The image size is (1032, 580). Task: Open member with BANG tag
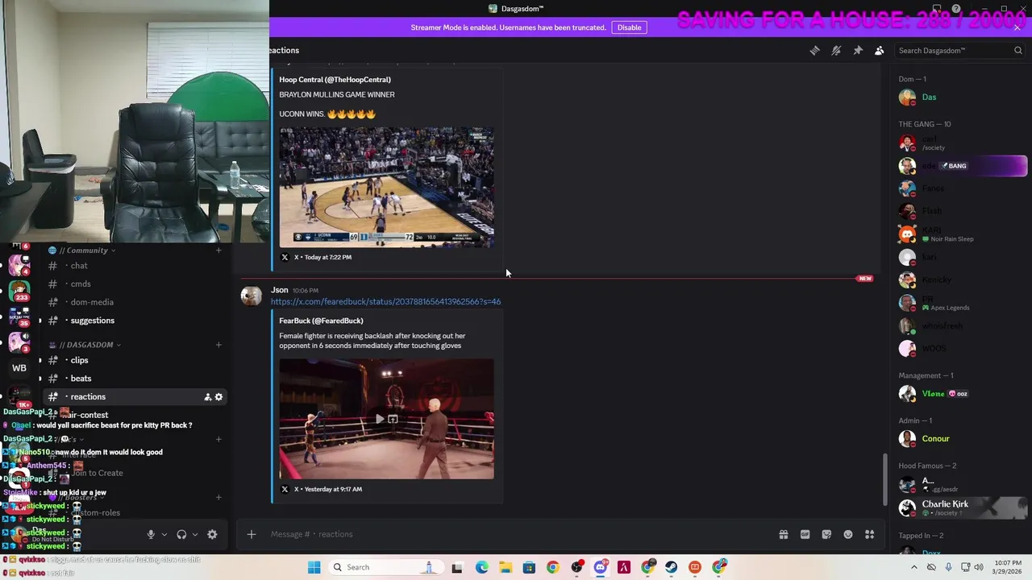pos(961,166)
